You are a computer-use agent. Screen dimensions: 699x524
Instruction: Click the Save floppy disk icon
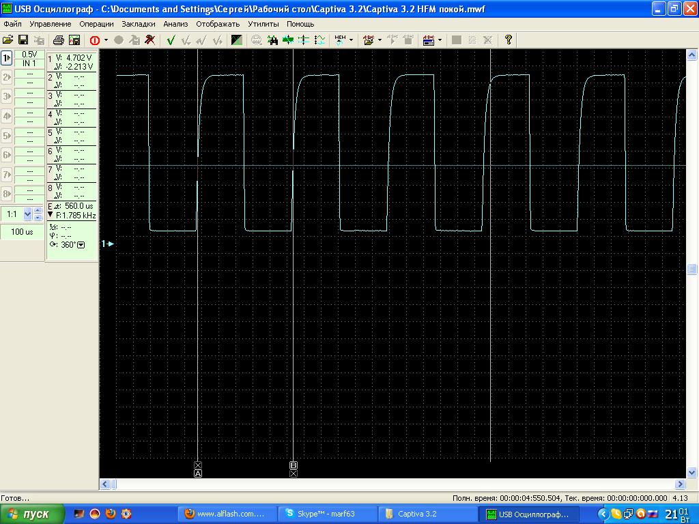click(x=23, y=40)
